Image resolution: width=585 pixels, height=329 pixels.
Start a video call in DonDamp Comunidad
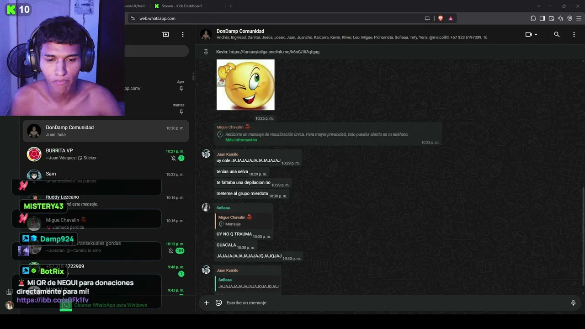tap(528, 34)
